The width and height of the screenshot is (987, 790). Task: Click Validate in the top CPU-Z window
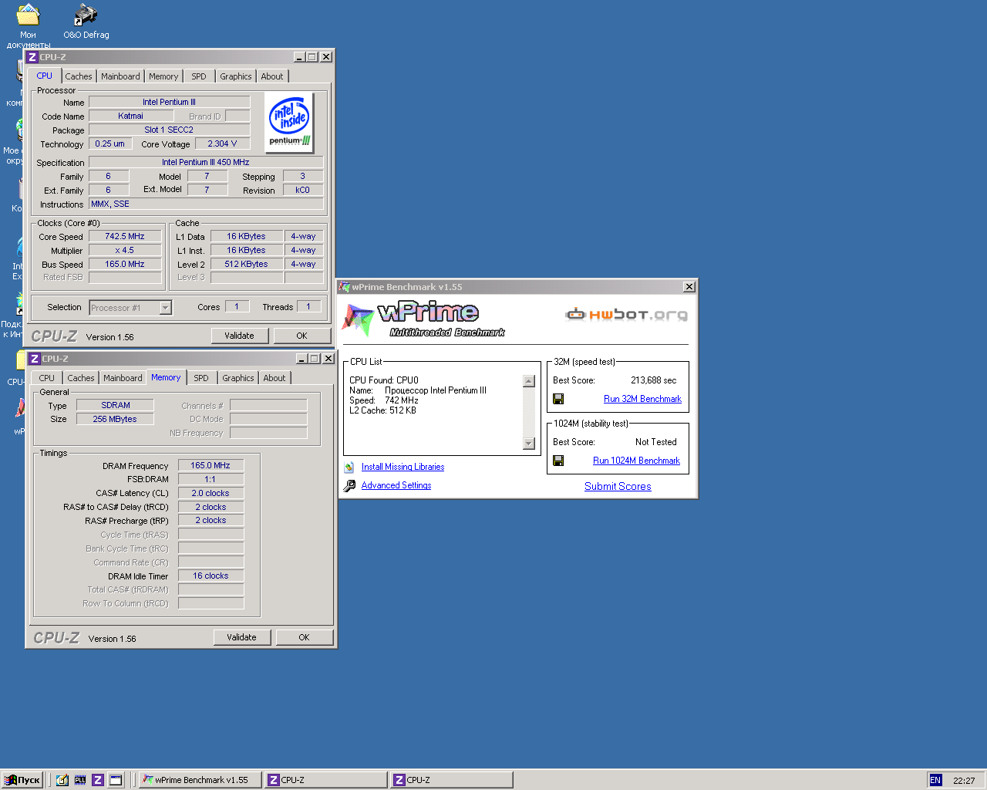coord(239,336)
